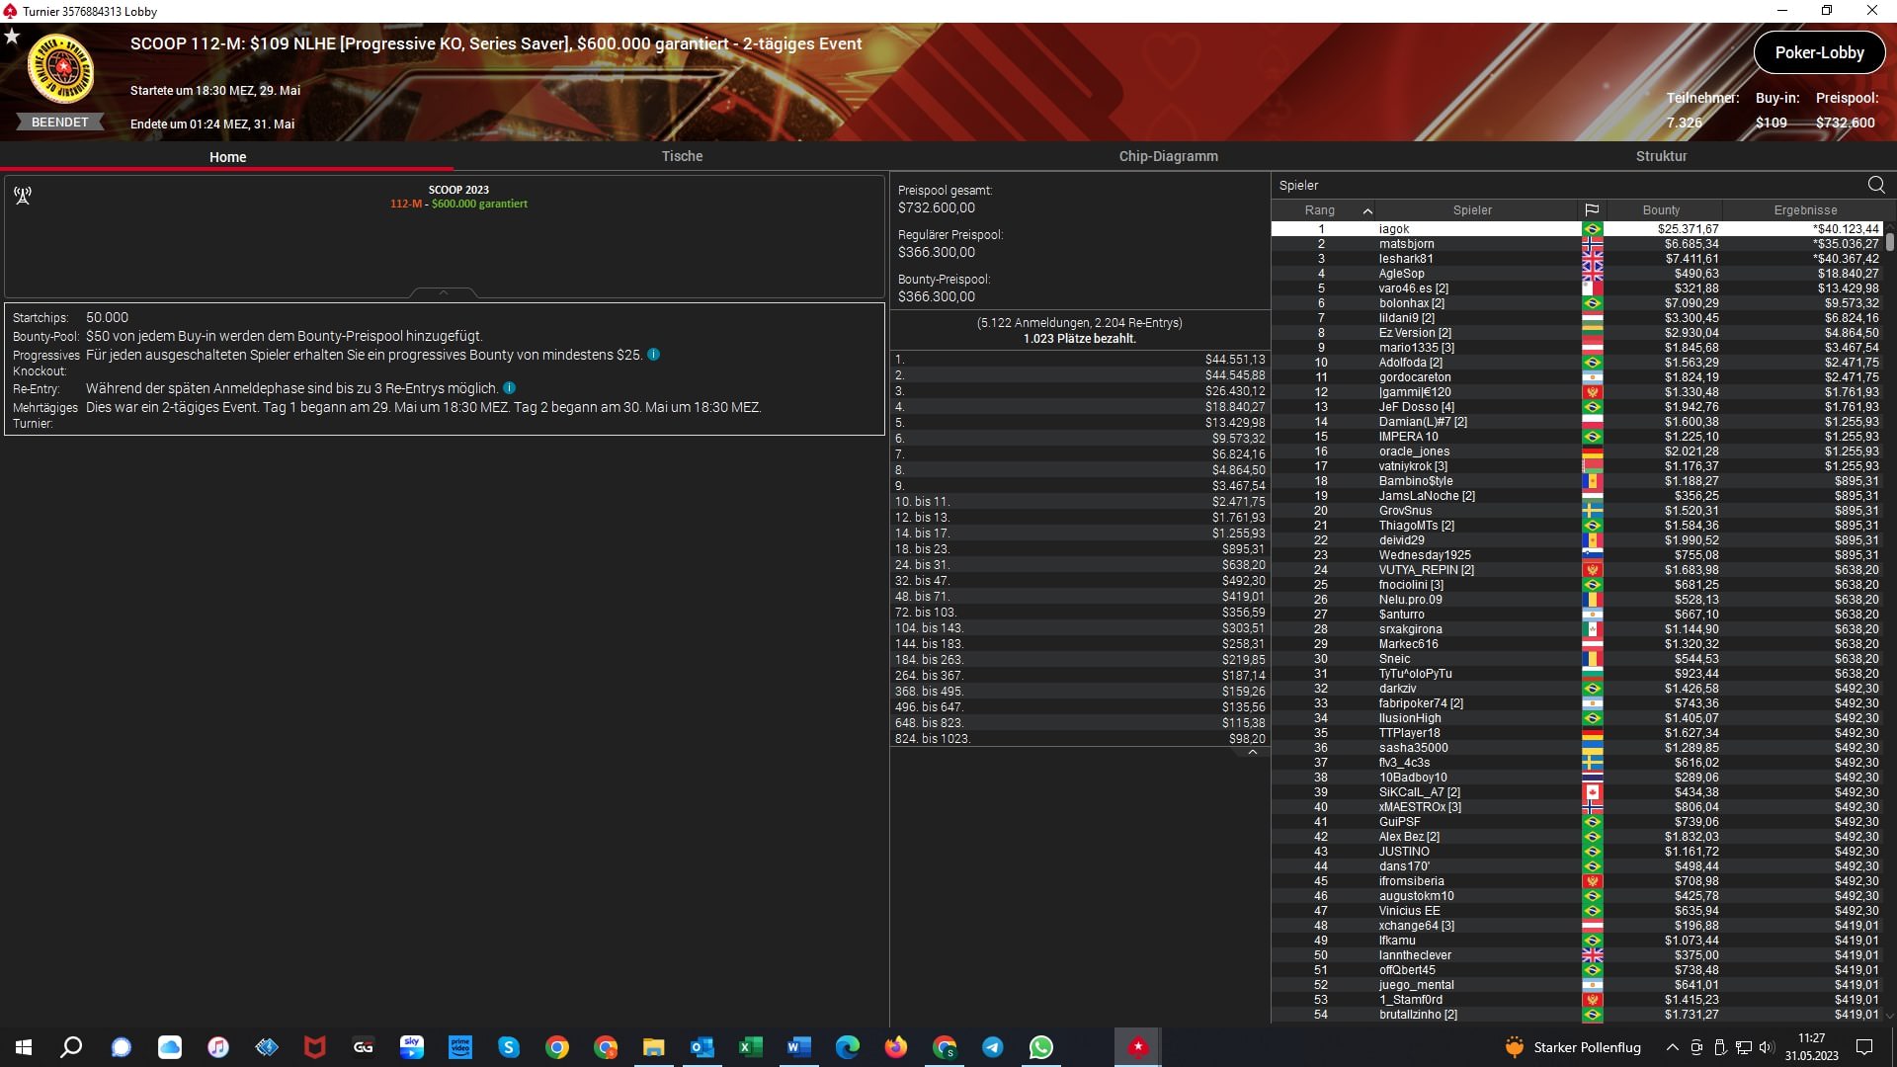
Task: Open GG poker app in taskbar
Action: [x=364, y=1047]
